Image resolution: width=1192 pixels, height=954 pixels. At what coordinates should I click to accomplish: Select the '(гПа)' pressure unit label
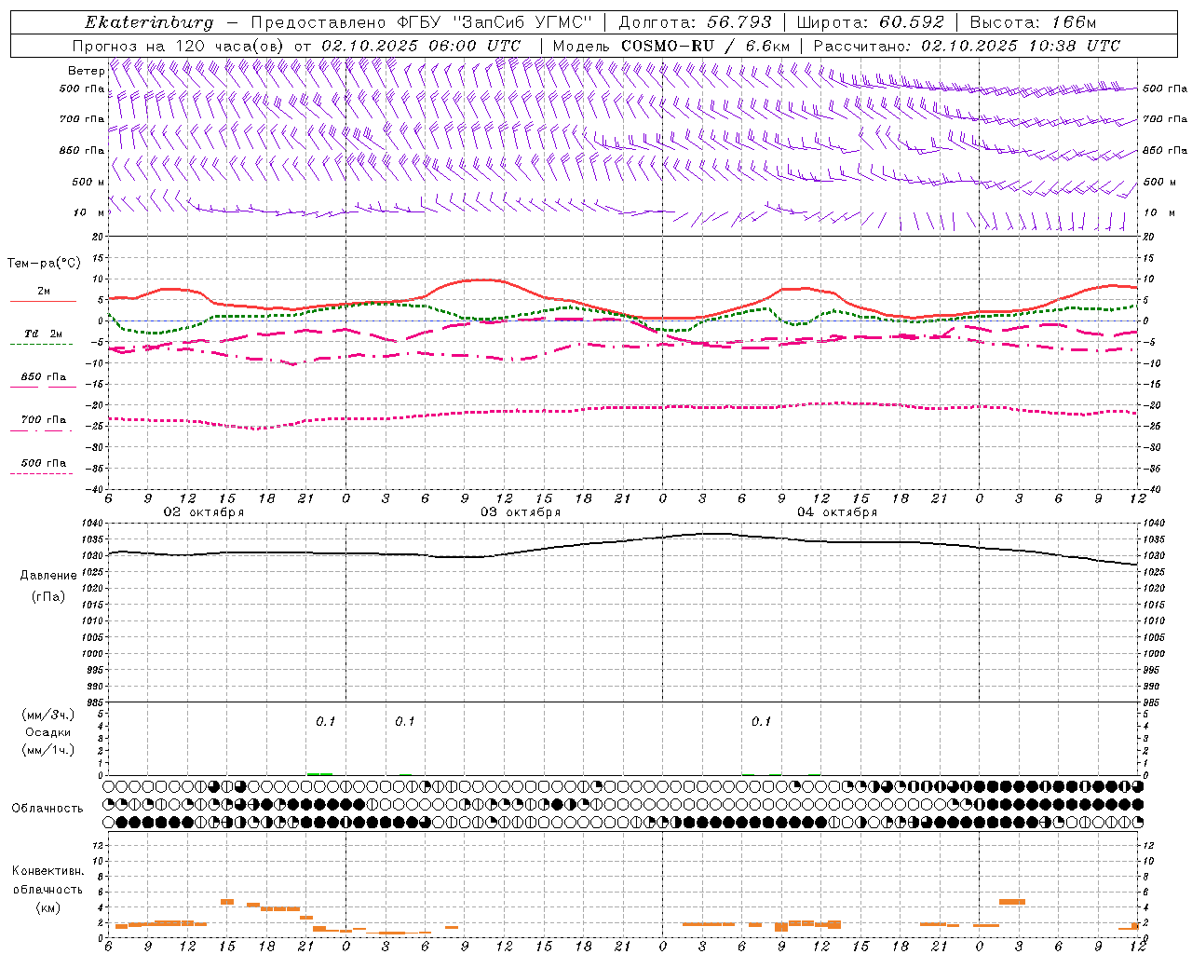click(48, 596)
